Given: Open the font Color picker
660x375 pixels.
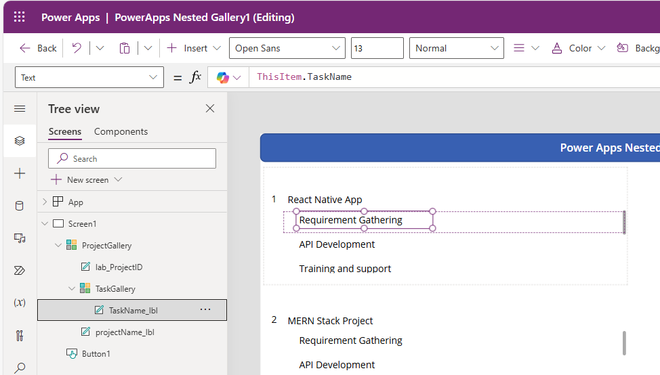Looking at the screenshot, I should click(579, 48).
